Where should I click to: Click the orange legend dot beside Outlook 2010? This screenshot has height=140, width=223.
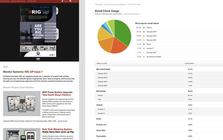tap(144, 36)
